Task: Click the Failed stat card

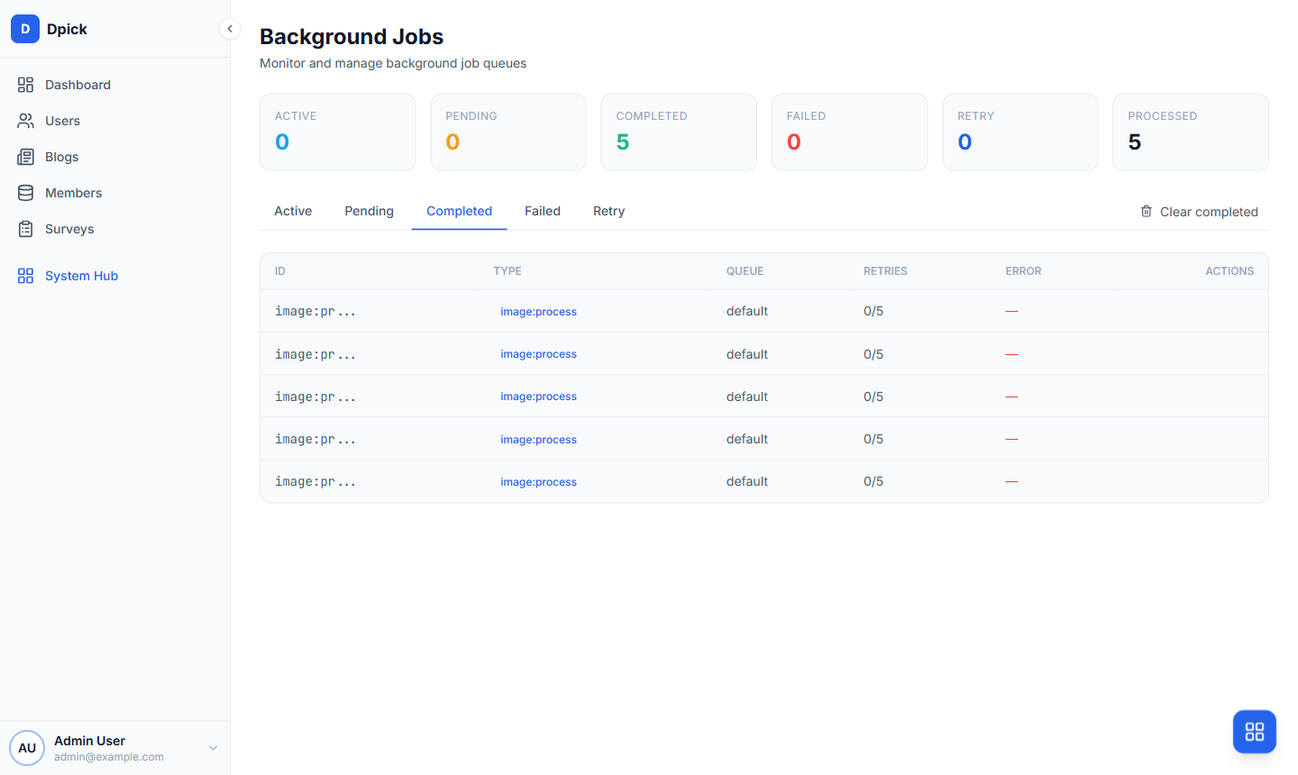Action: click(850, 132)
